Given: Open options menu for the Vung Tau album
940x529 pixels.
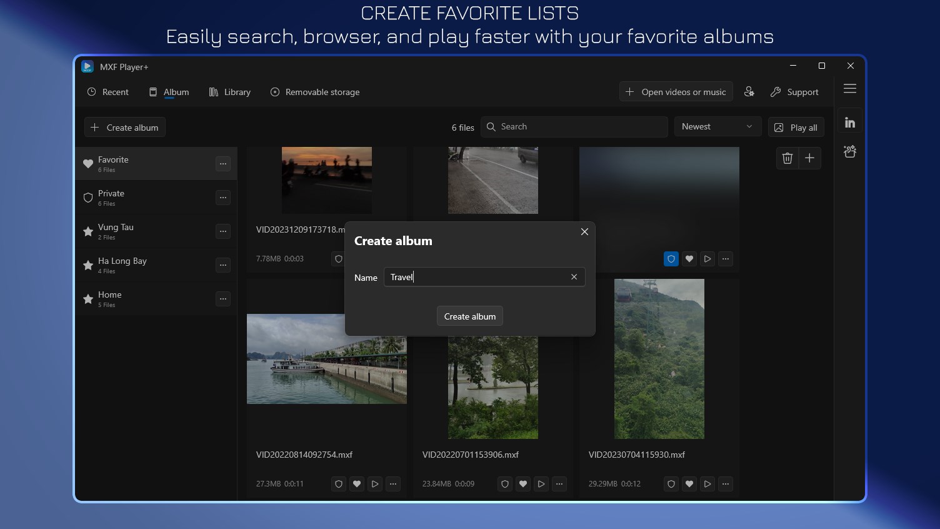Looking at the screenshot, I should 223,231.
